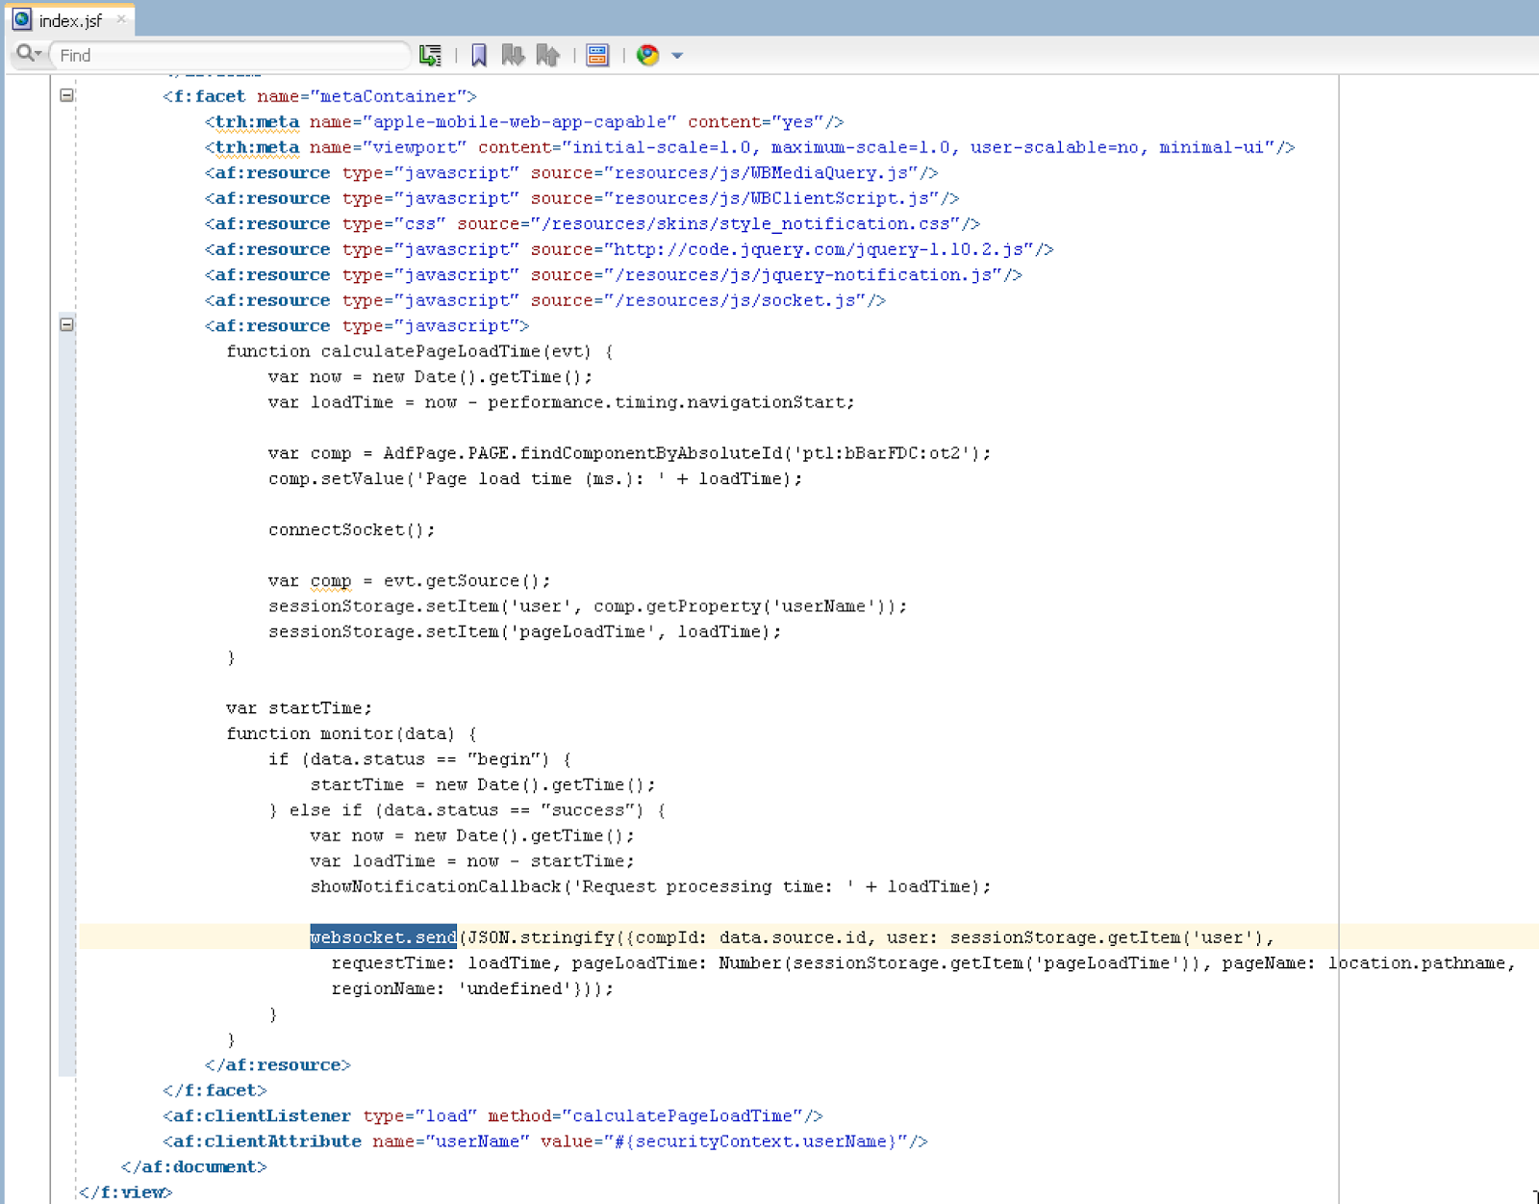This screenshot has width=1539, height=1204.
Task: Click the 'var startTime;' line
Action: click(x=299, y=707)
